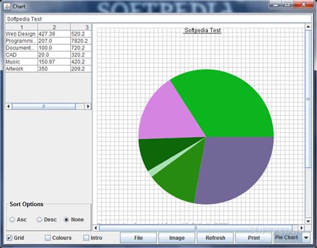Select the Asc sort option
317x248 pixels.
click(x=12, y=220)
